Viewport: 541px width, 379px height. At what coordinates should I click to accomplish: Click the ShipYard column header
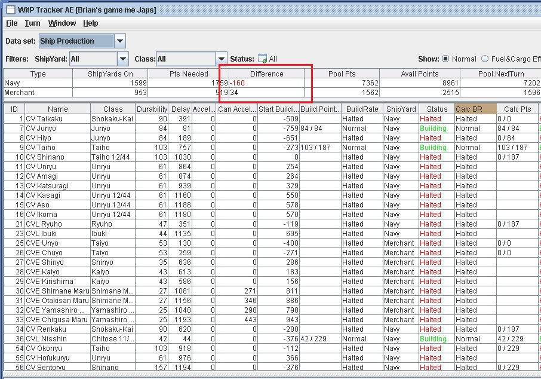(401, 109)
